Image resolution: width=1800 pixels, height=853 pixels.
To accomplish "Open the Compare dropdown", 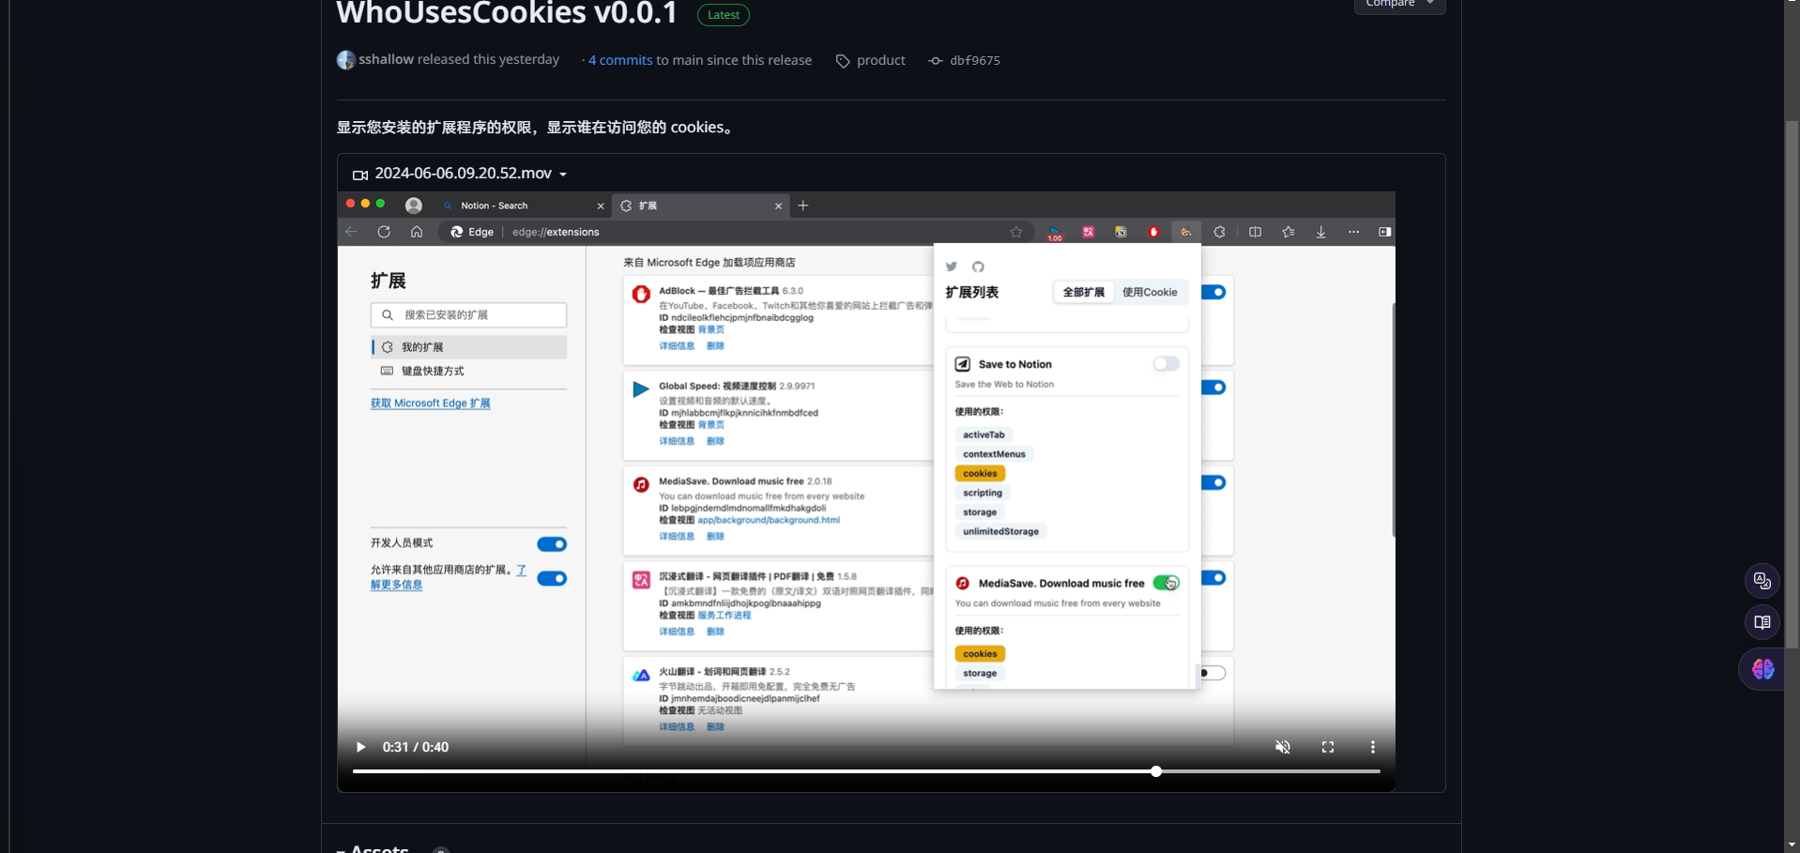I will point(1399,5).
